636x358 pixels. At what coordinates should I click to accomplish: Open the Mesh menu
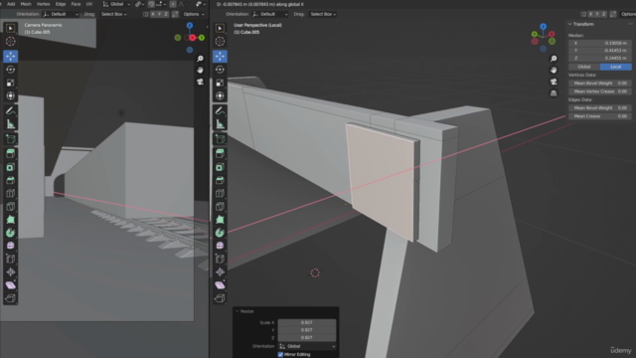[26, 4]
